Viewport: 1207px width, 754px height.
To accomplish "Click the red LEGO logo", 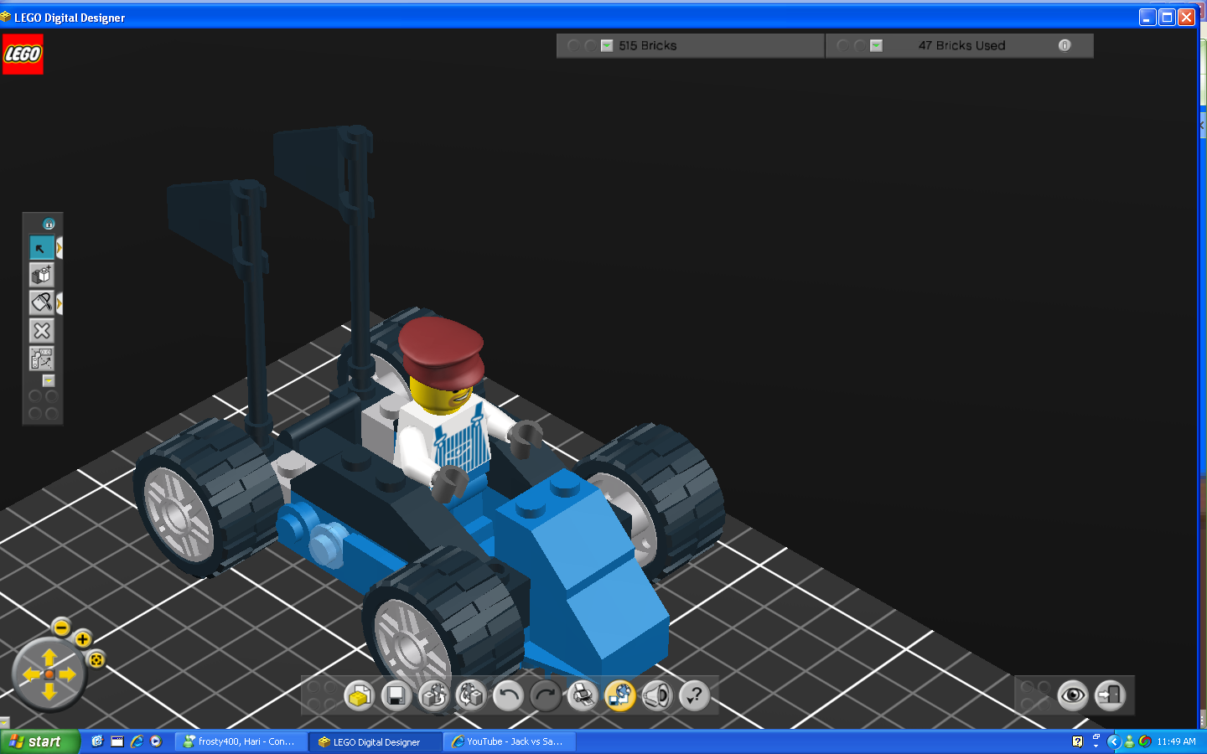I will click(23, 54).
